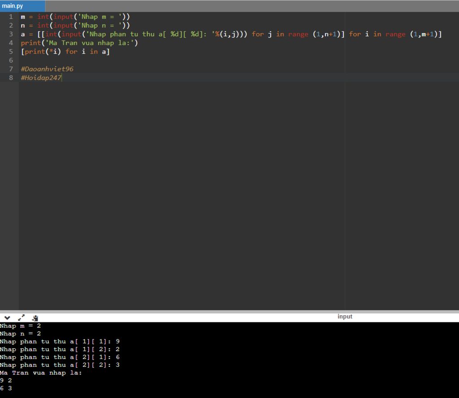Click the #Daoanhviet96 comment

tap(47, 69)
